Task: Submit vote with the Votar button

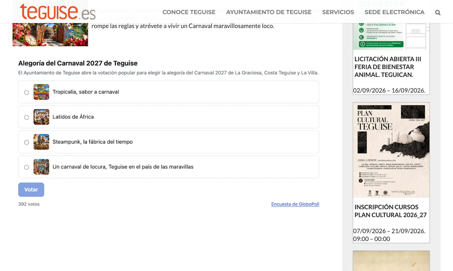Action: pyautogui.click(x=31, y=189)
